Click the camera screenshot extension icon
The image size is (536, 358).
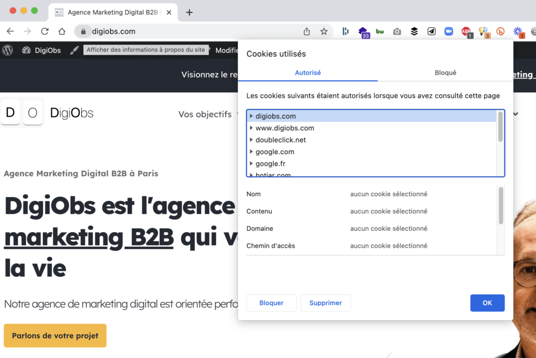click(397, 31)
